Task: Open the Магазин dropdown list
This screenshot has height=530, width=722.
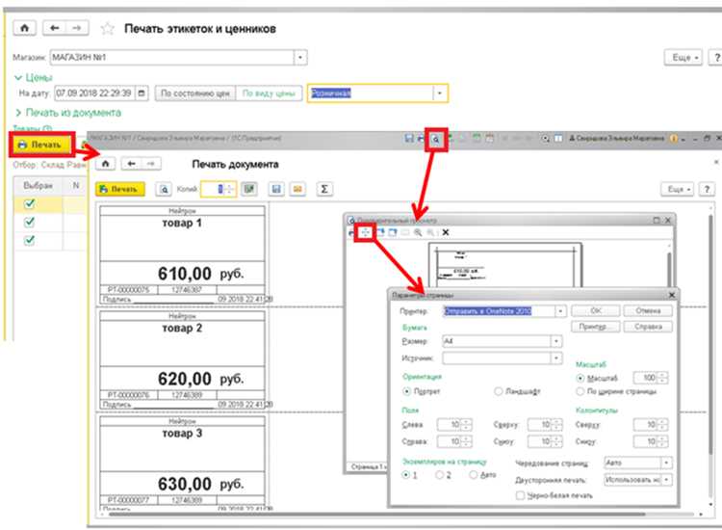Action: click(300, 58)
